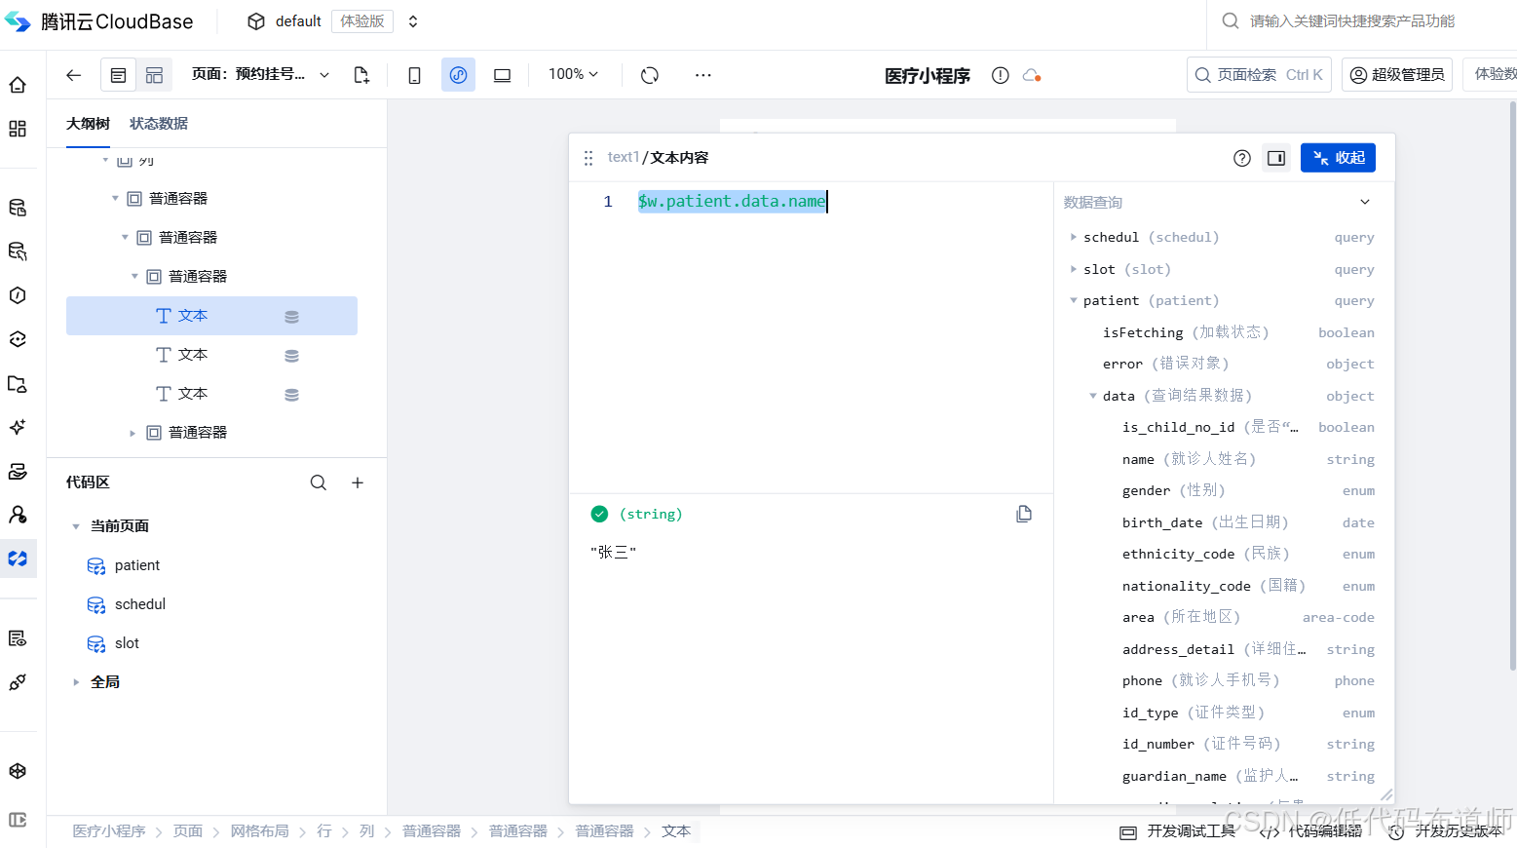Collapse the second 普通容器 tree node

coord(125,238)
